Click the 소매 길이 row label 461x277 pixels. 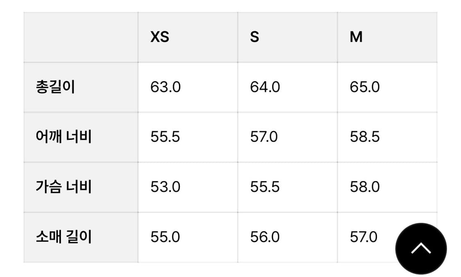pos(64,237)
